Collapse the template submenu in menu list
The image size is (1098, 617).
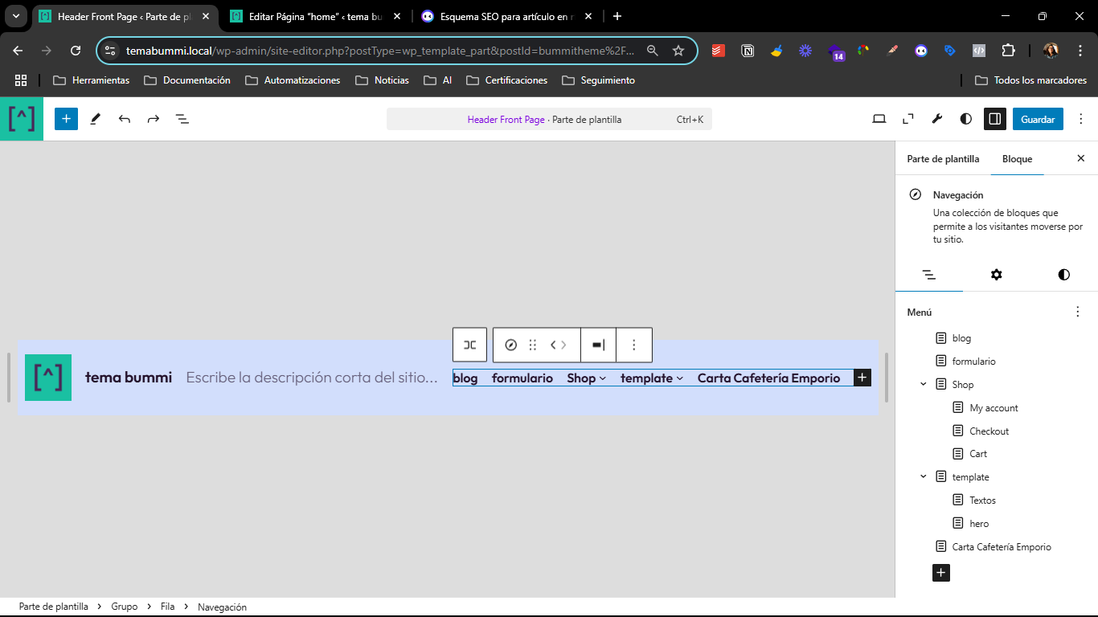(x=924, y=477)
